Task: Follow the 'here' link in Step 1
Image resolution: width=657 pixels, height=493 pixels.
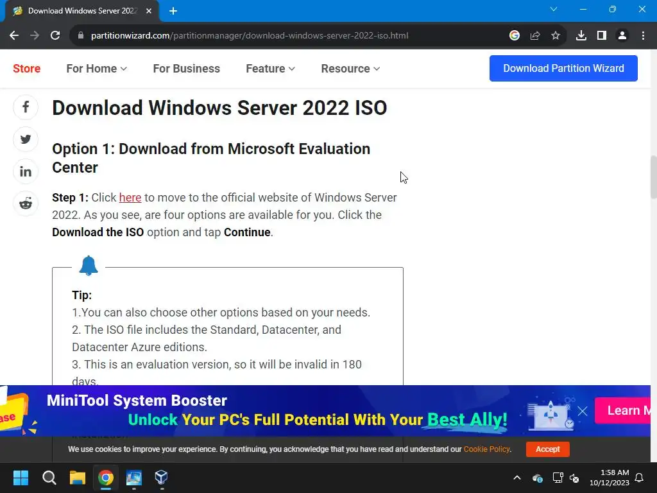Action: coord(130,198)
